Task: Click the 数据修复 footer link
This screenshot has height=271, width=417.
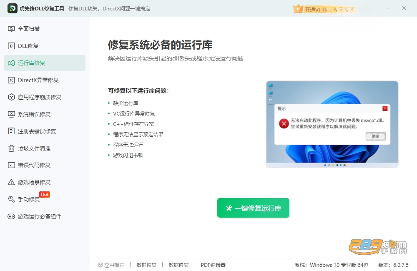Action: [179, 265]
